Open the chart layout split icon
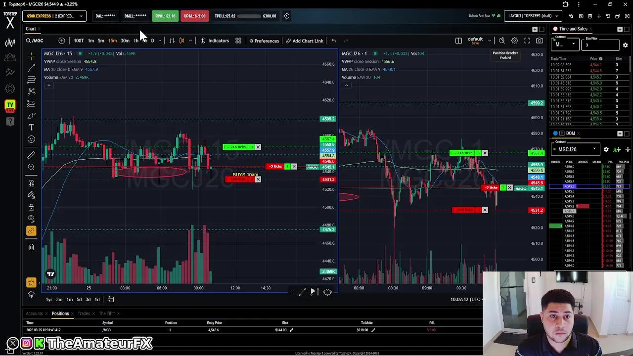Image resolution: width=633 pixels, height=356 pixels. coord(458,41)
